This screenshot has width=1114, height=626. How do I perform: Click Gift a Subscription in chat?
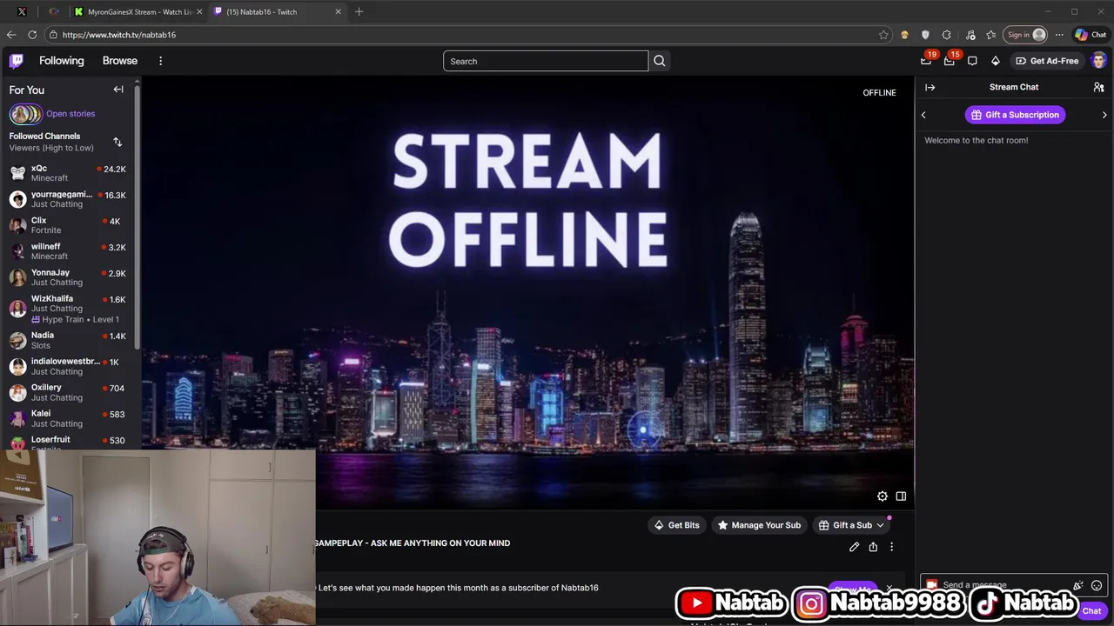1015,115
